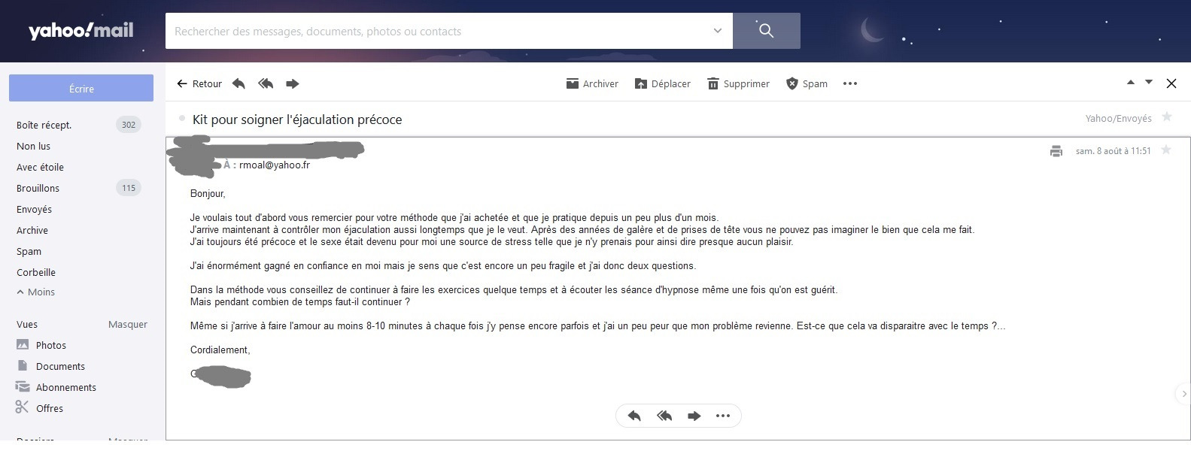
Task: Click the Écrire compose button
Action: point(81,88)
